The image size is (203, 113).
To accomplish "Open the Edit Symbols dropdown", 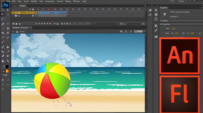I will [126, 31].
